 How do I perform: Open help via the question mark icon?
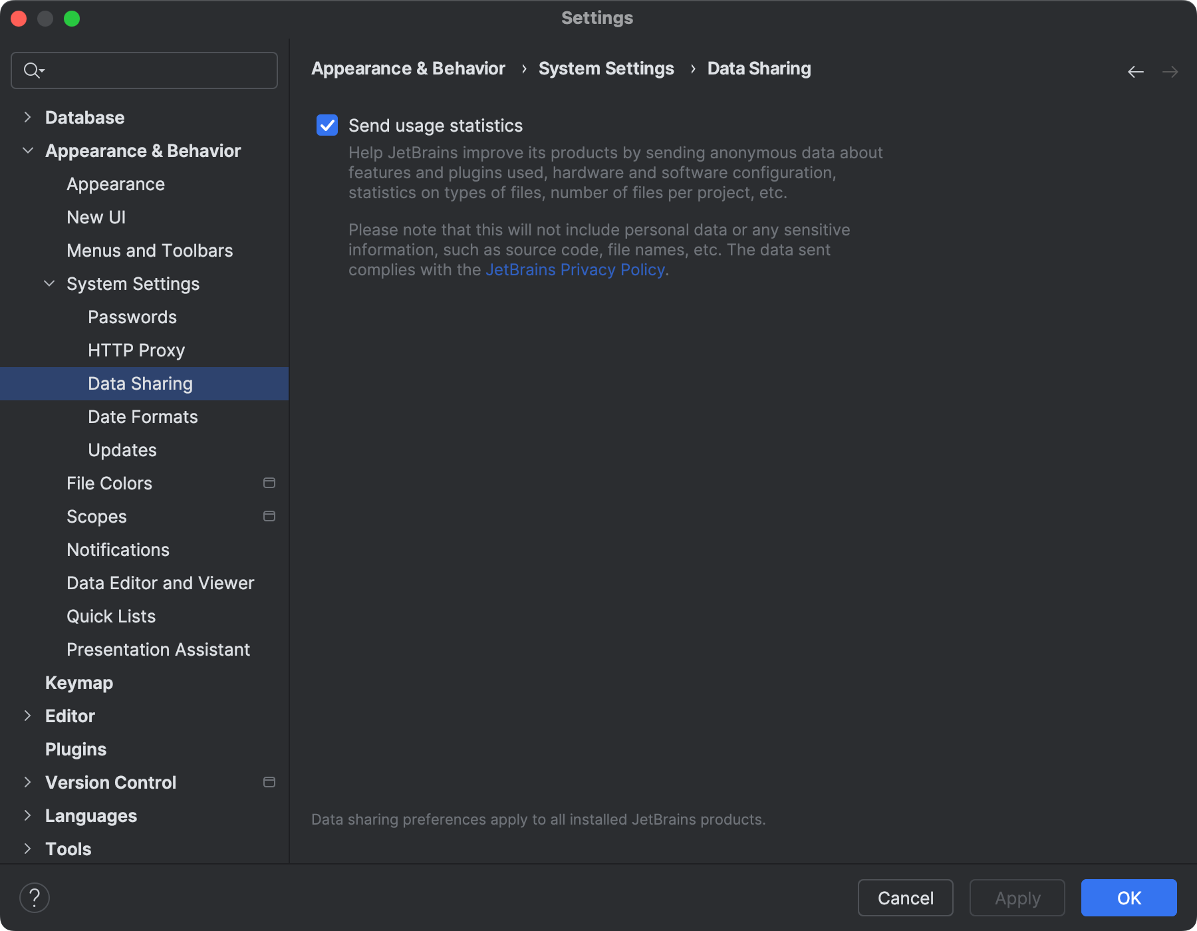(x=35, y=897)
